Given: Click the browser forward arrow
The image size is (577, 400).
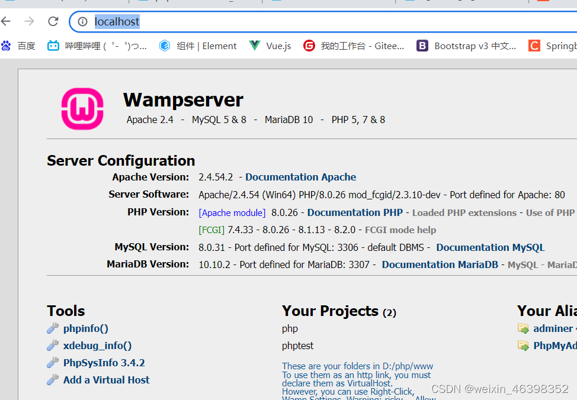Looking at the screenshot, I should (29, 21).
